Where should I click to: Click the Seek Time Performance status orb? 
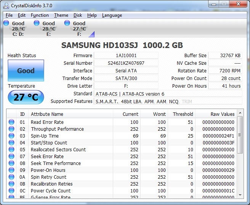[x=11, y=163]
